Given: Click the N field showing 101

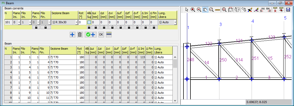Looking at the screenshot, I should pos(8,22).
